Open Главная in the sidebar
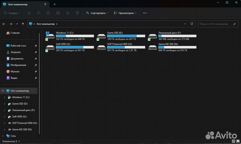This screenshot has width=241, height=144. pyautogui.click(x=13, y=33)
